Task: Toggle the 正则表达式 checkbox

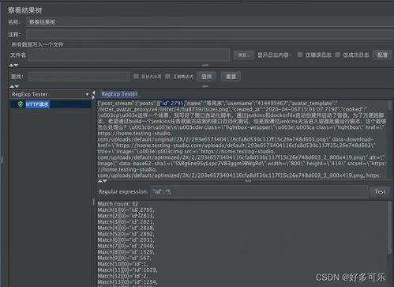Action: pyautogui.click(x=167, y=77)
